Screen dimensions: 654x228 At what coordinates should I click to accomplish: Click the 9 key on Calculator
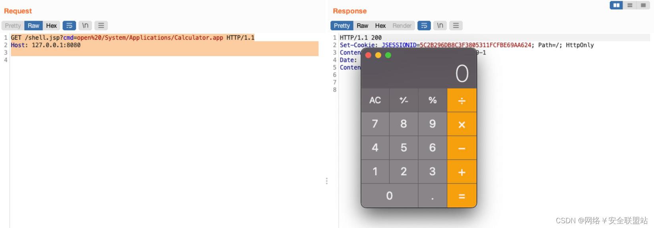(x=433, y=124)
